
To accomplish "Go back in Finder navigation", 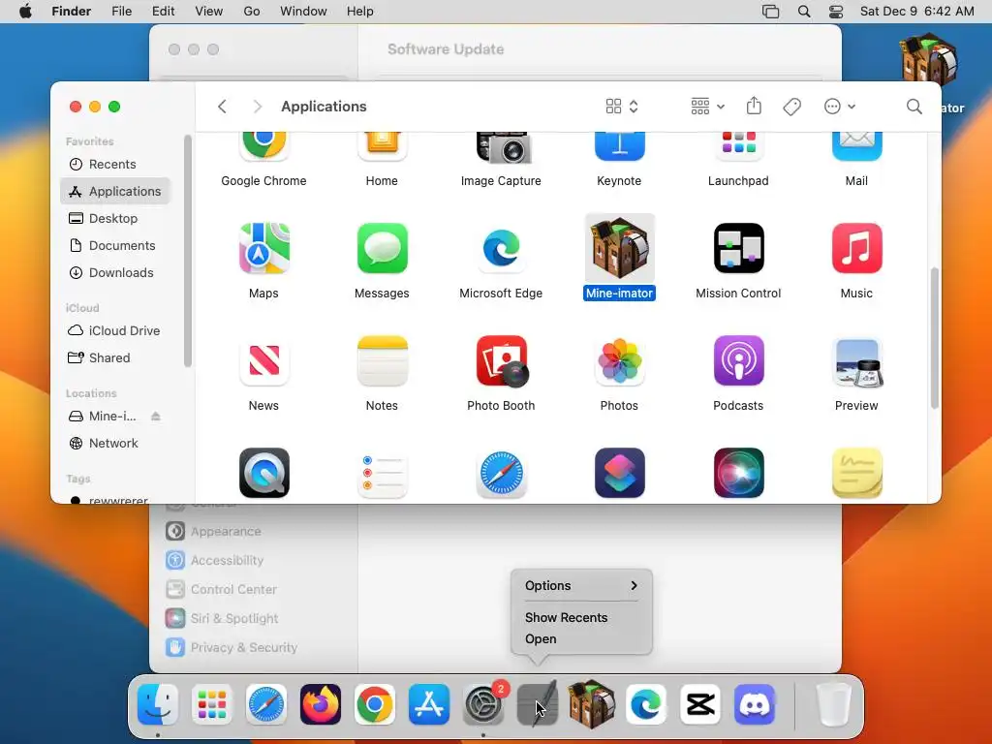I will pos(222,107).
